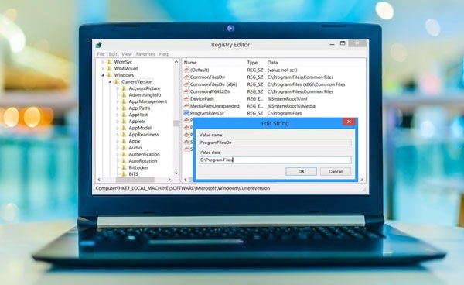Select the BitLocker folder icon
Screen dimensions: 464x285
124,167
